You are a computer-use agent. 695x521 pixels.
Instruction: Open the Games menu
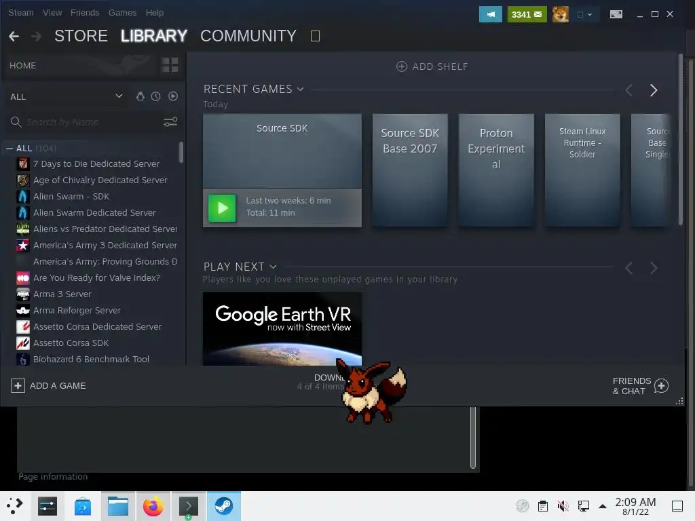coord(122,13)
